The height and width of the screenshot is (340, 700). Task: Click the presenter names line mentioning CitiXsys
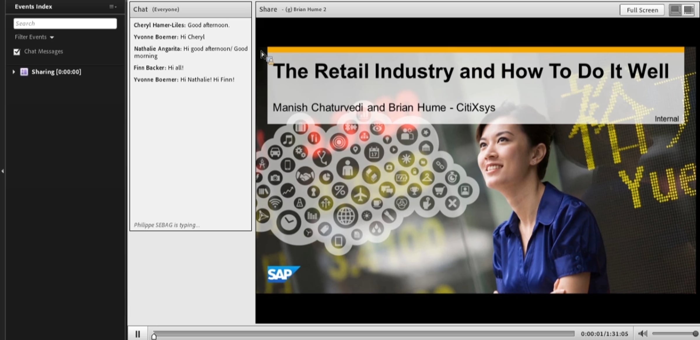(384, 108)
